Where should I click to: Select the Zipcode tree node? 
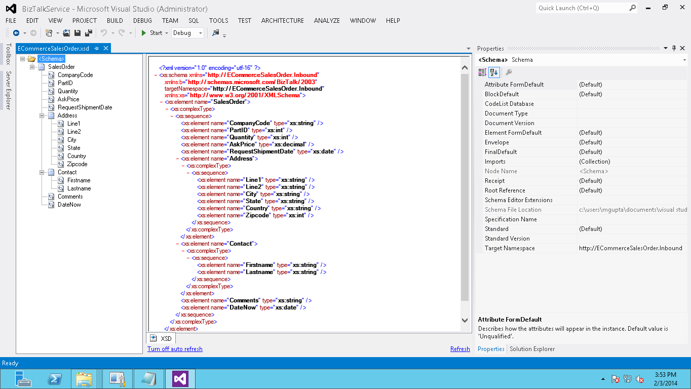(77, 164)
